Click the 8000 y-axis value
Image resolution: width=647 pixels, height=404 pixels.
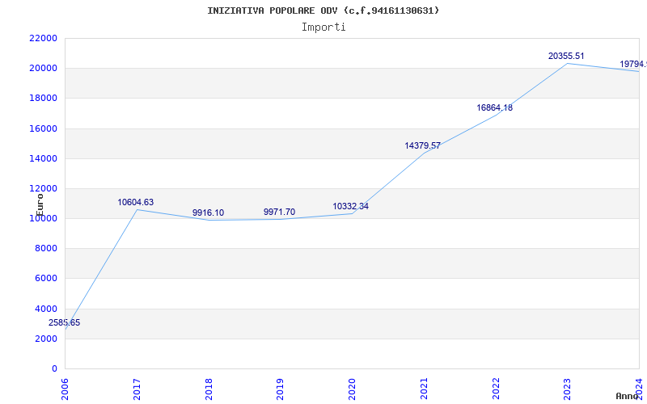pos(46,248)
